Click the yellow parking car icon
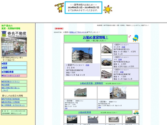The width and height of the screenshot is (167, 125). [x=136, y=112]
